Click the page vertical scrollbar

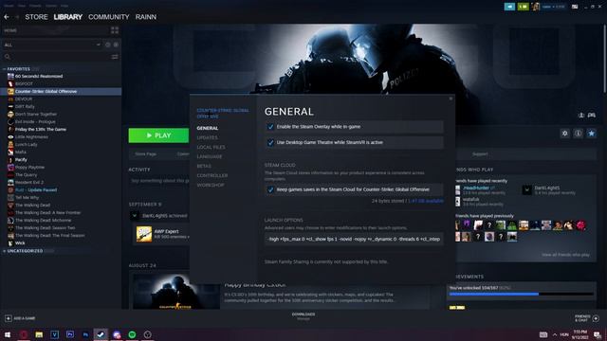click(605, 58)
